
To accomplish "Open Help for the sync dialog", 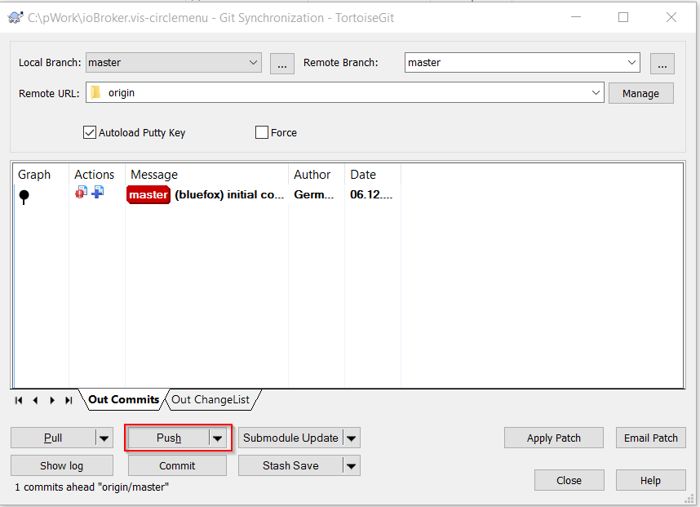I will click(x=650, y=481).
